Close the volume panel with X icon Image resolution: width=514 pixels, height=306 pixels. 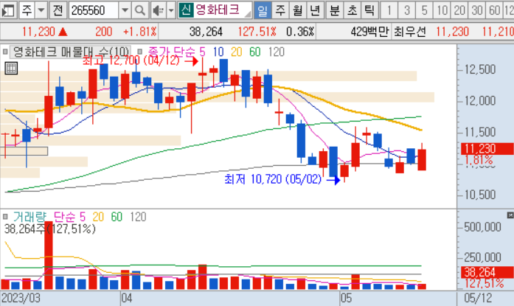point(510,215)
